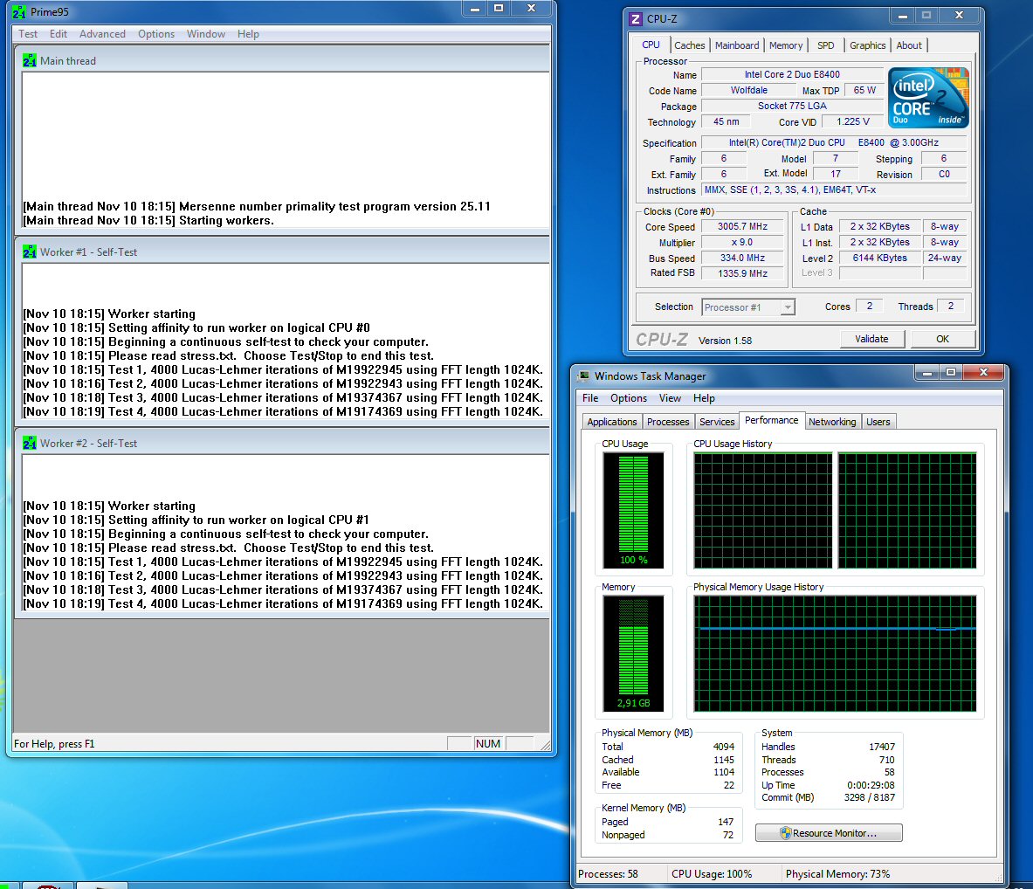The height and width of the screenshot is (889, 1033).
Task: Open the File menu in Task Manager
Action: [x=590, y=398]
